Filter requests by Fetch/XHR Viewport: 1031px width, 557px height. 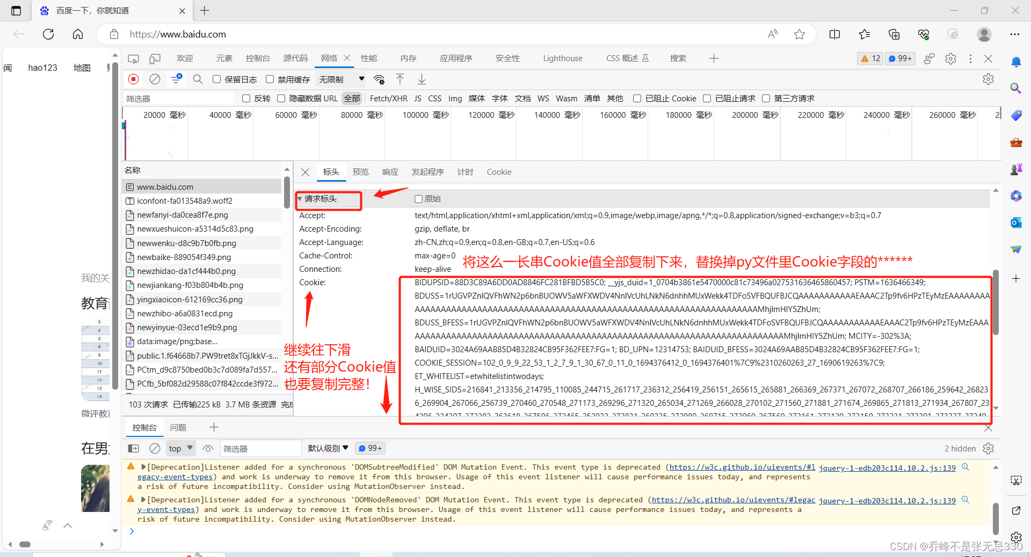tap(389, 98)
